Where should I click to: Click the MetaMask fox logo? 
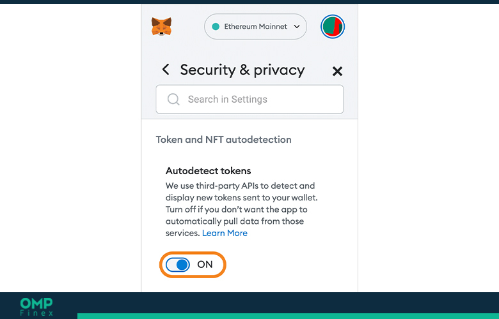tap(161, 26)
